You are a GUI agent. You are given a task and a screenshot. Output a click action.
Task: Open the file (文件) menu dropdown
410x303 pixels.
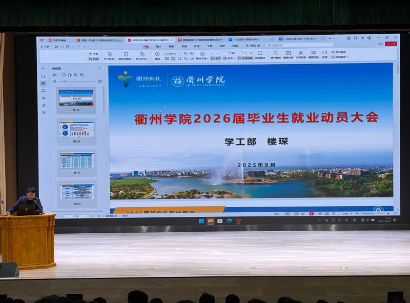[x=47, y=47]
